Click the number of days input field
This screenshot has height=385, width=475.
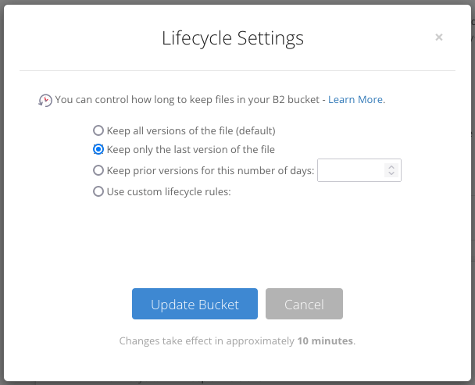click(x=351, y=170)
